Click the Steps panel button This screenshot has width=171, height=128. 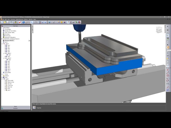15,107
